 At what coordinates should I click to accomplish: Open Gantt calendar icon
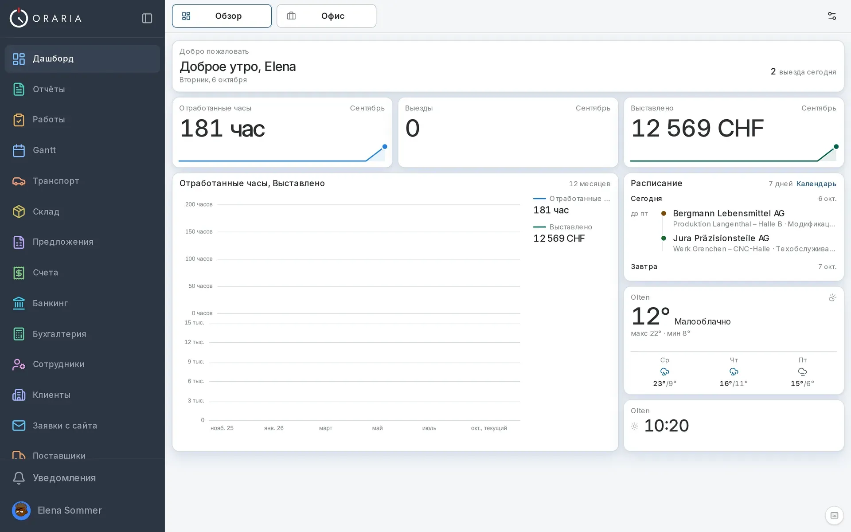pos(19,150)
